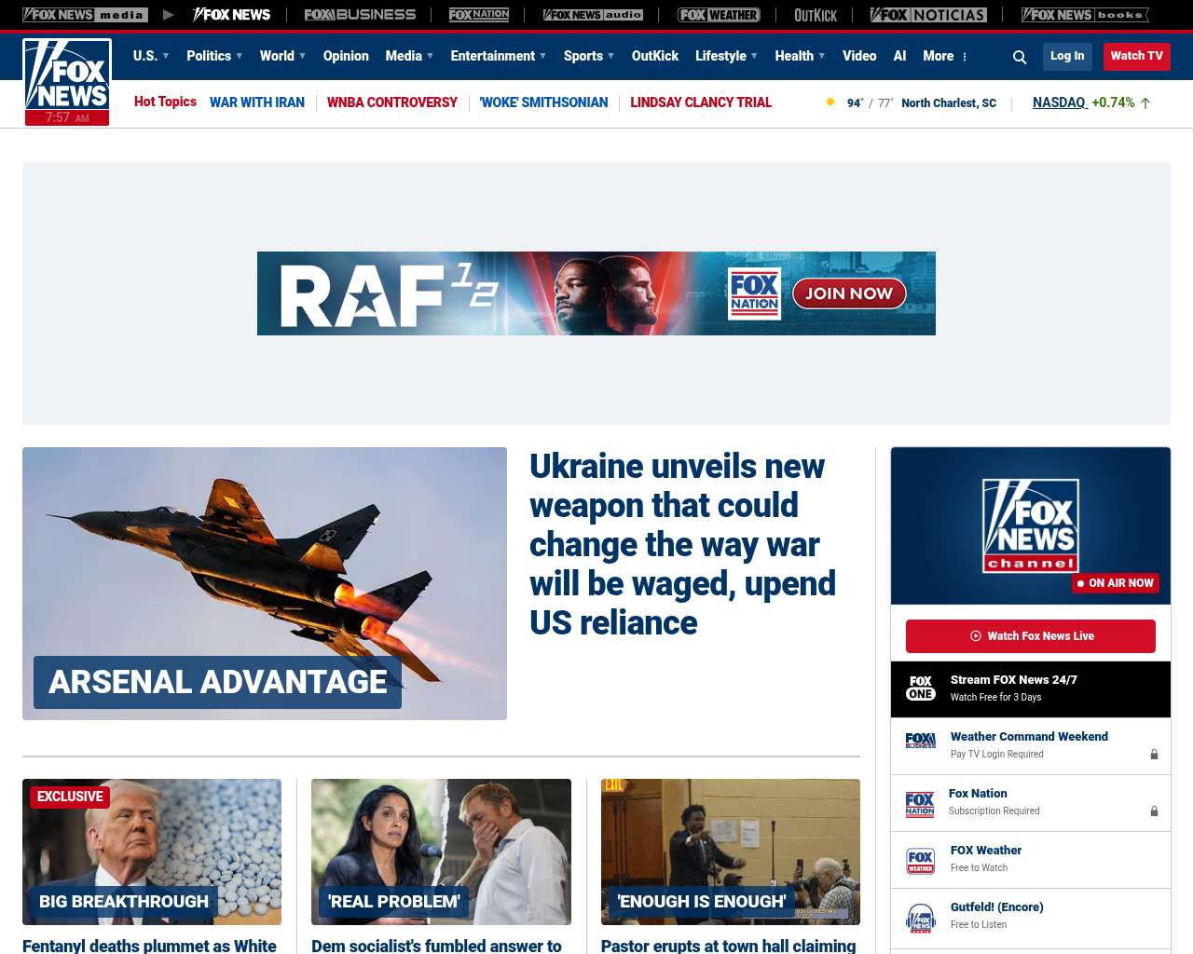Open the 'Real Problem' story thumbnail
The image size is (1193, 954).
point(441,852)
